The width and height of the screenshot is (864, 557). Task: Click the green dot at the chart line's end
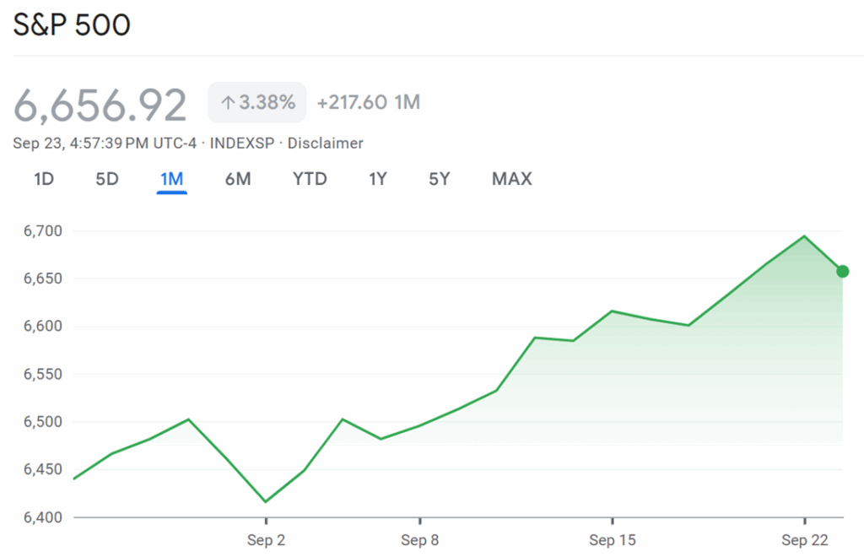click(842, 271)
